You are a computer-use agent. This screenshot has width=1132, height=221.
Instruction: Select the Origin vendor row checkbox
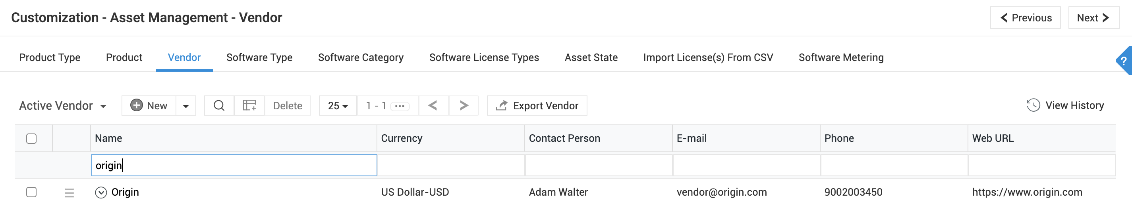point(31,192)
